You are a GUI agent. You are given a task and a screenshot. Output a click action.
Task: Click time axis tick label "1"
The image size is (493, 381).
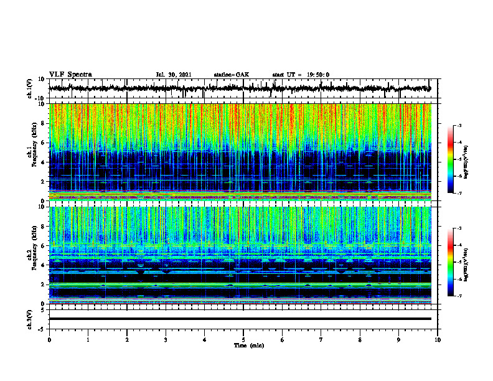click(88, 340)
